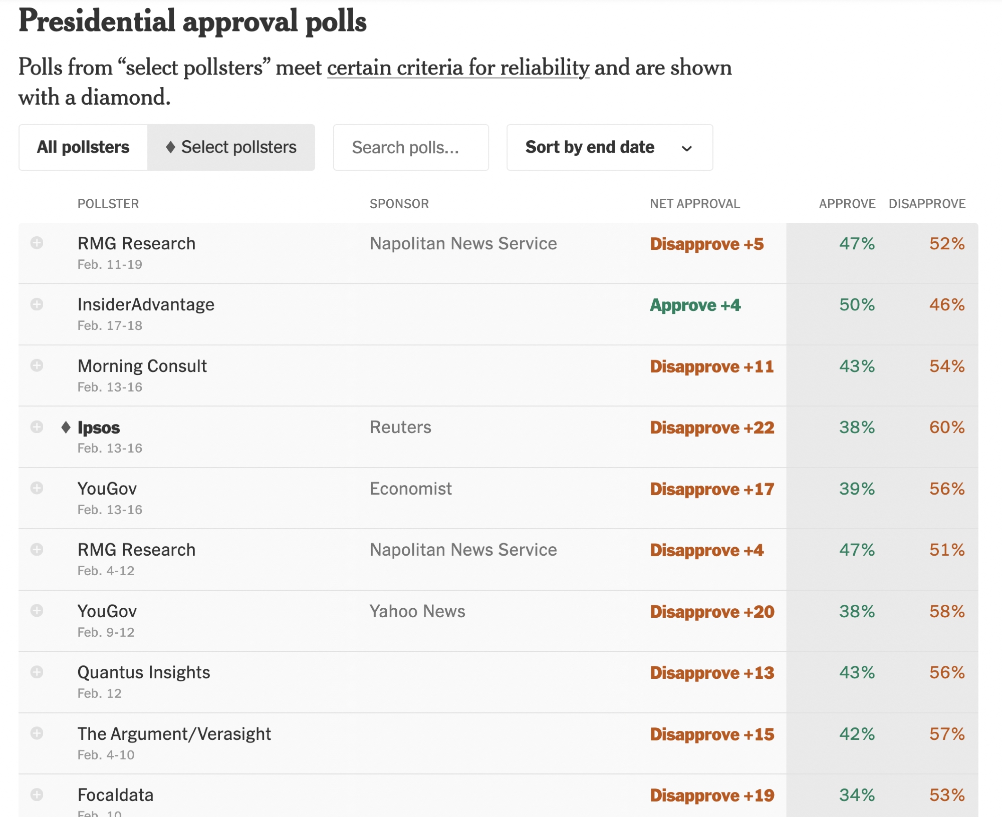Screen dimensions: 1002x817
Task: Expand Morning Consult poll details plus icon
Action: [x=37, y=365]
